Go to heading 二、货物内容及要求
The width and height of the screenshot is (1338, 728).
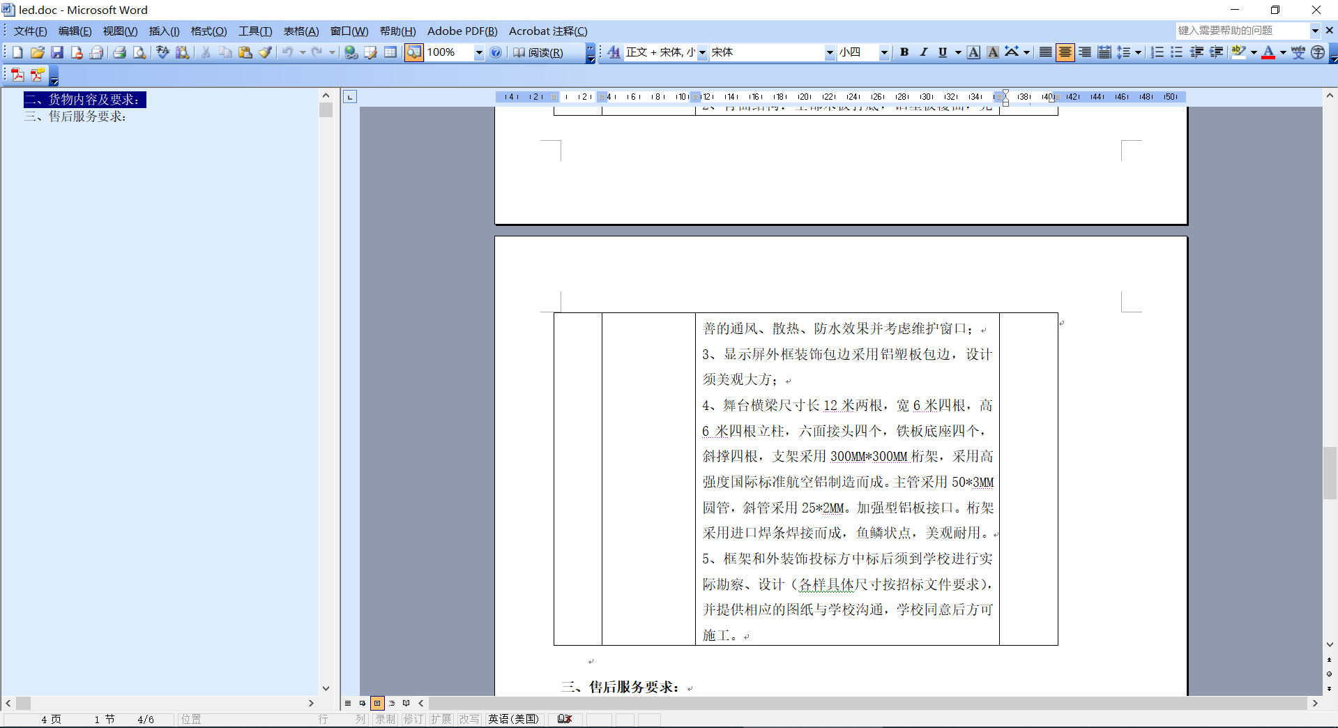(85, 100)
